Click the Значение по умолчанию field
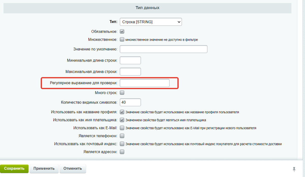Viewport: 305px width, 177px height. tap(163, 49)
